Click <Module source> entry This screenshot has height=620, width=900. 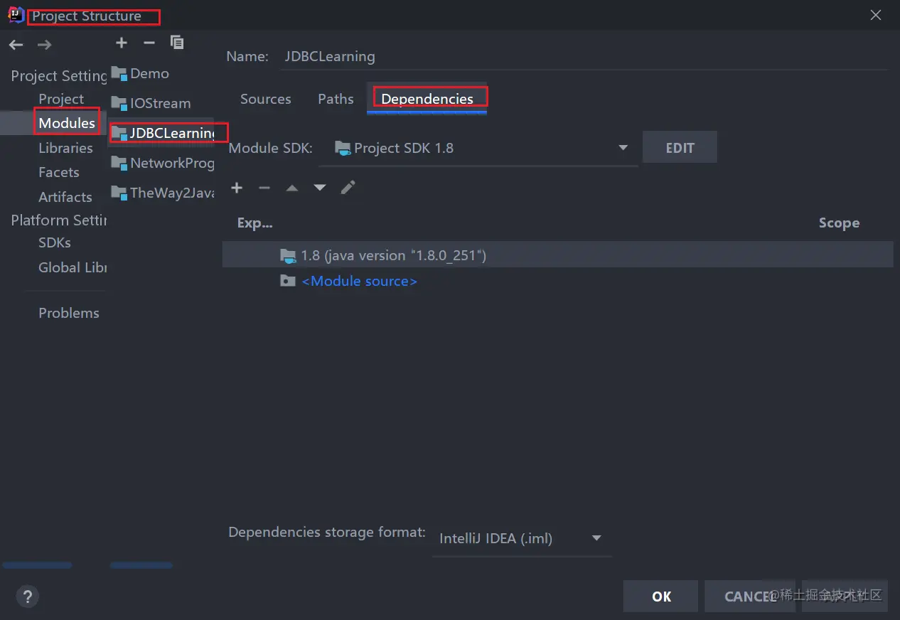(359, 281)
